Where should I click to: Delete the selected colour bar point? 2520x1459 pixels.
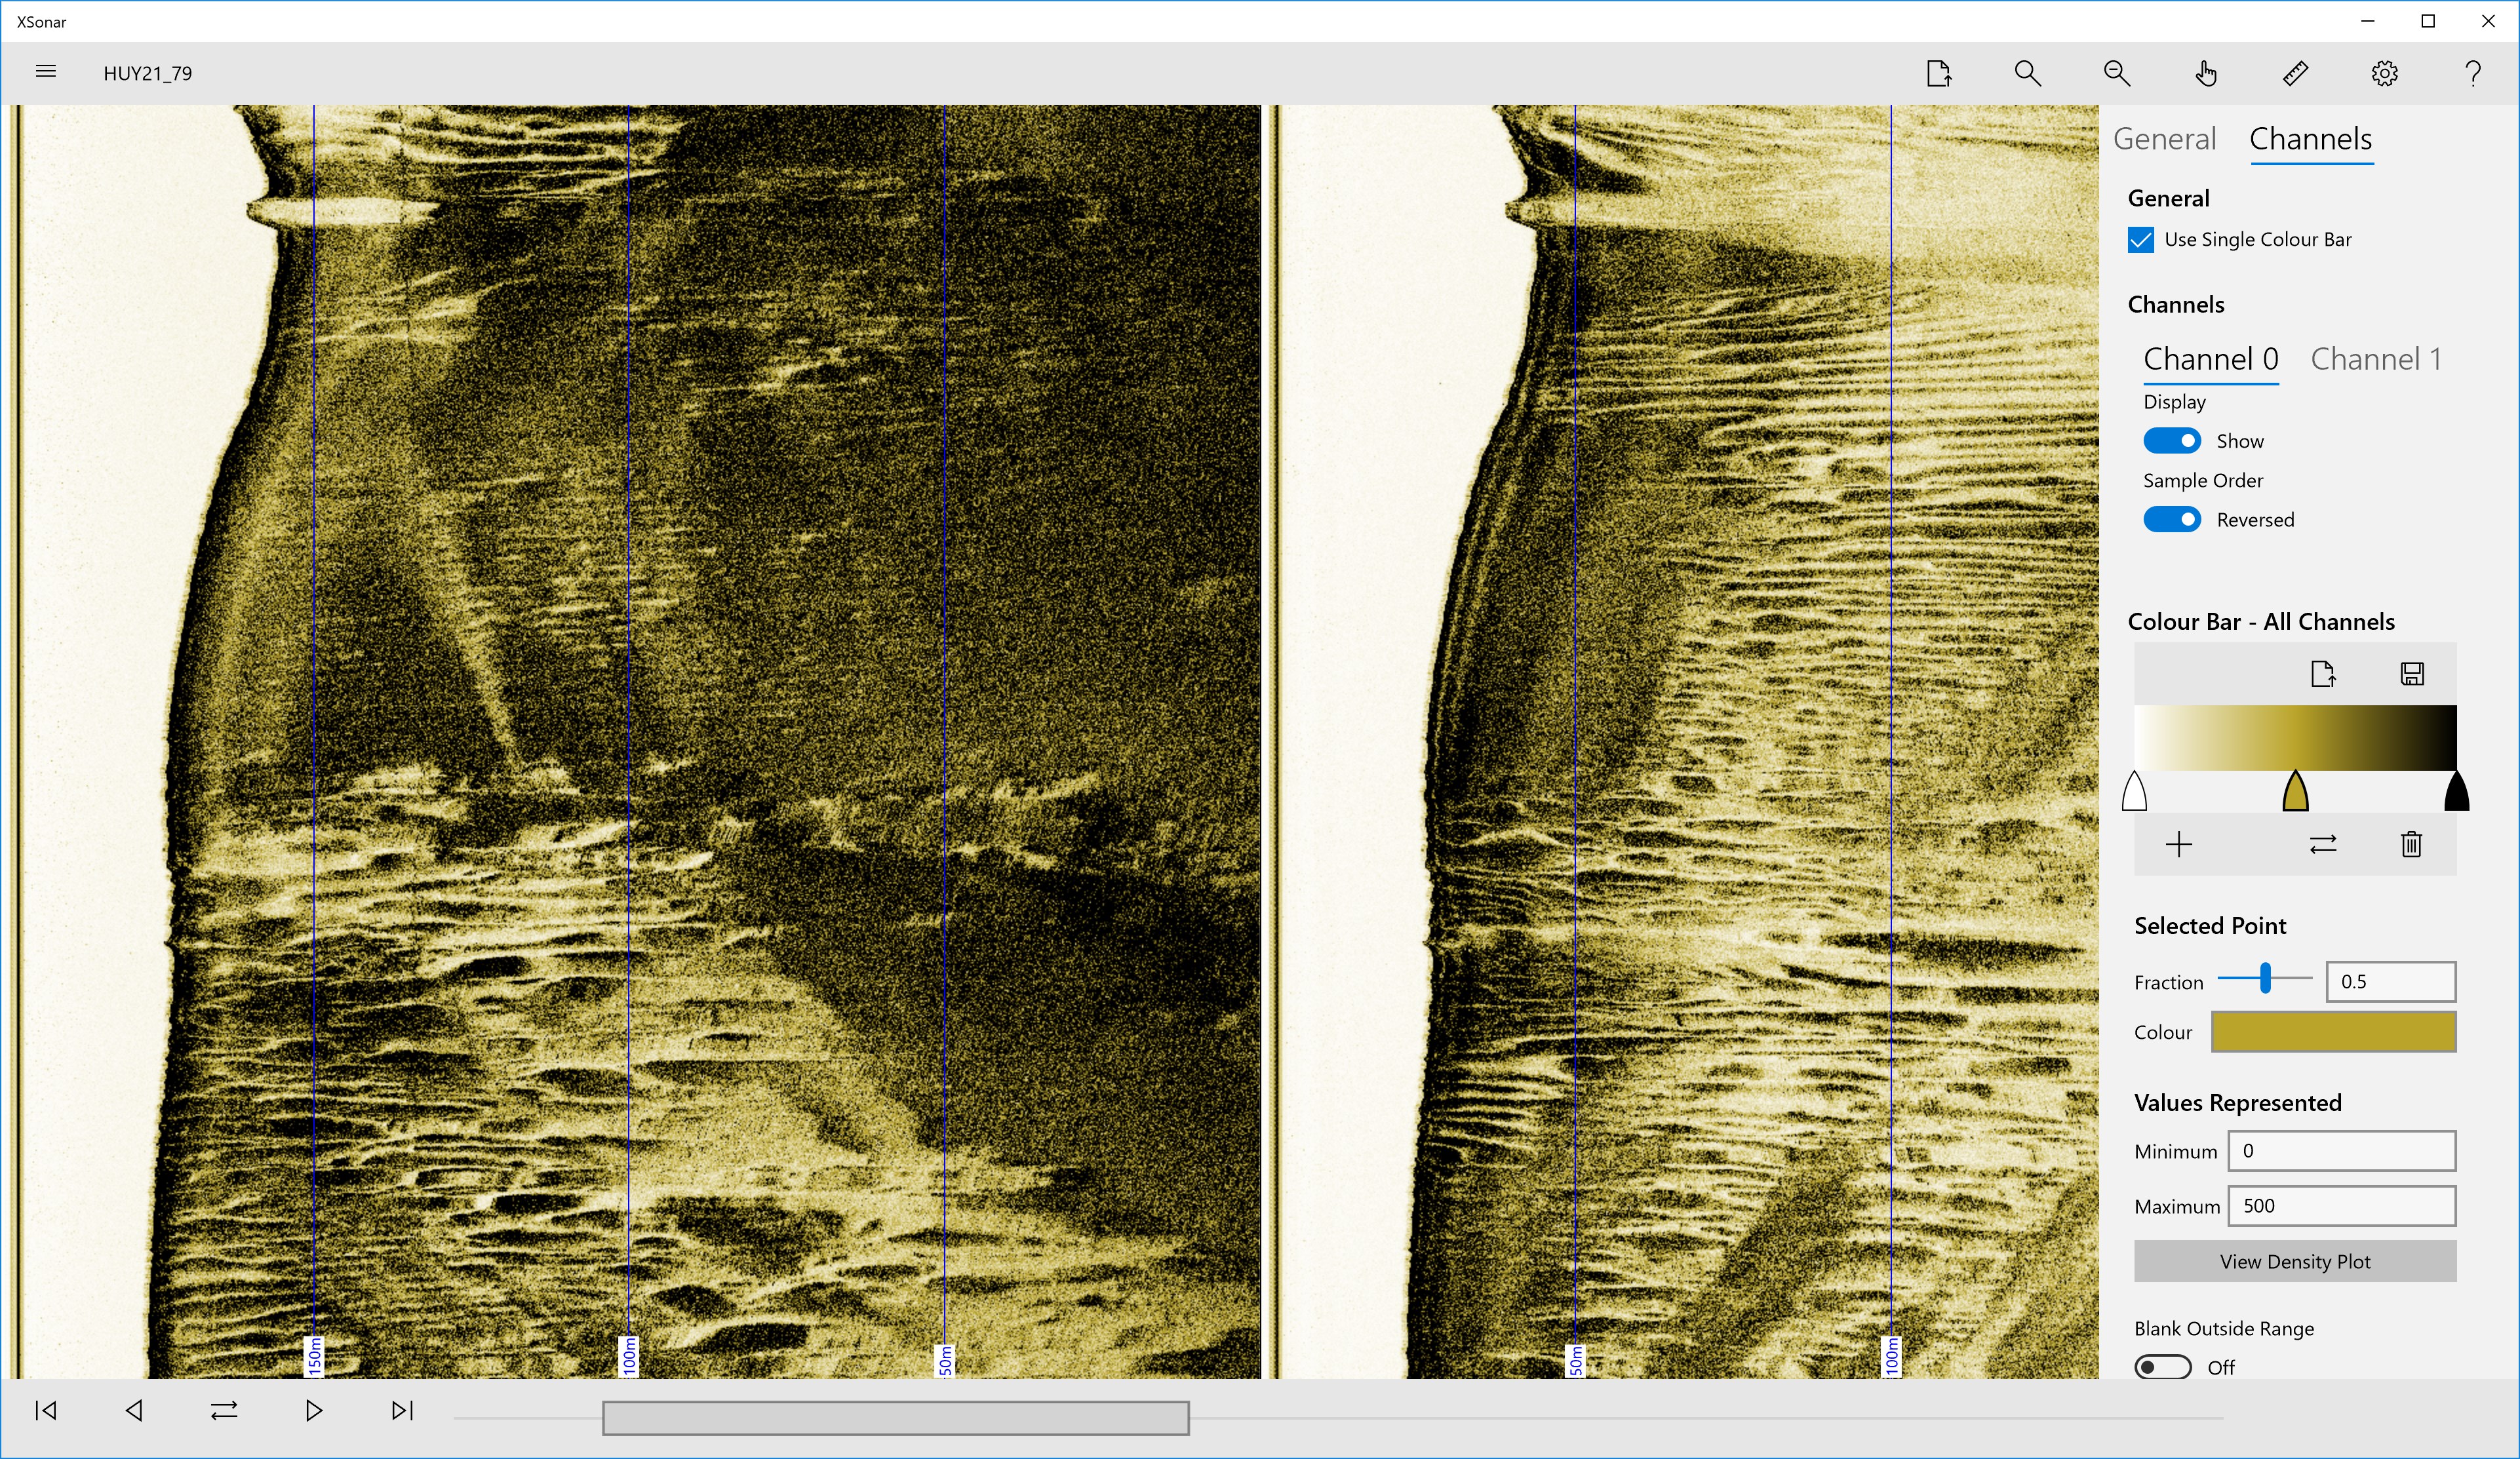[2411, 845]
